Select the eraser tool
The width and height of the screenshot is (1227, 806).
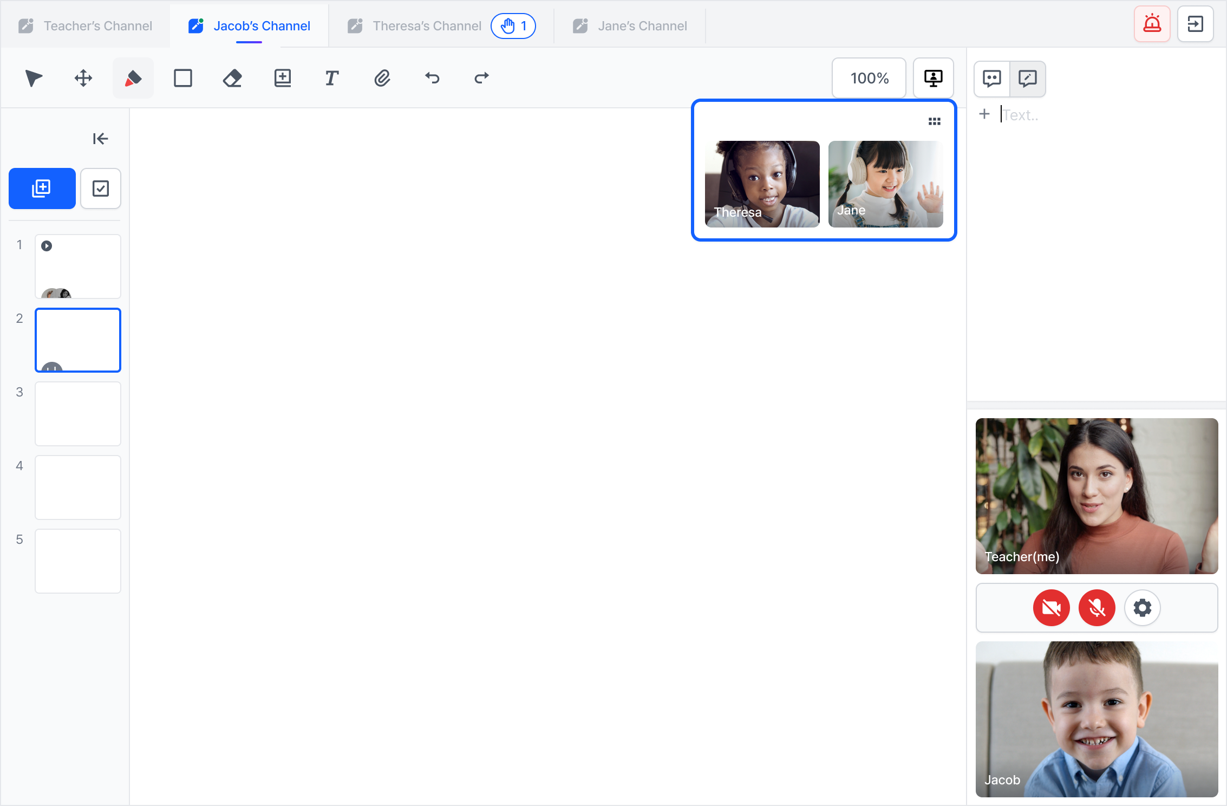(x=232, y=78)
